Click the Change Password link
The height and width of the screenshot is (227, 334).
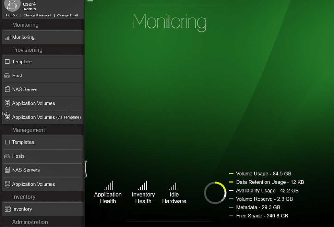click(37, 15)
